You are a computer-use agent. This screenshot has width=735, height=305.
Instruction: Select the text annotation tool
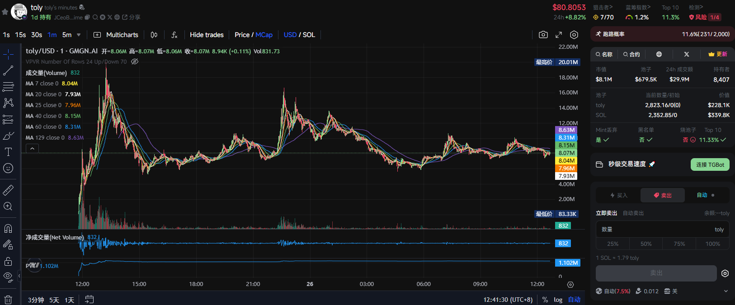8,152
